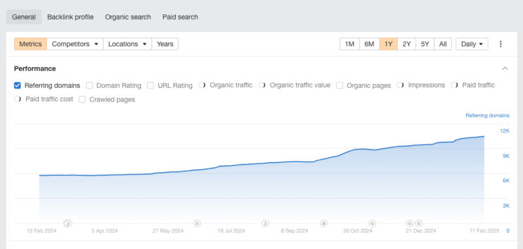This screenshot has width=523, height=249.
Task: Tick the Crawled pages checkbox
Action: [x=82, y=99]
